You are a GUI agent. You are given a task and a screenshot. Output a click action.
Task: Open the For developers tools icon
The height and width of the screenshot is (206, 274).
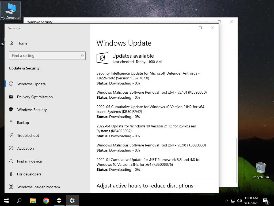pos(11,174)
